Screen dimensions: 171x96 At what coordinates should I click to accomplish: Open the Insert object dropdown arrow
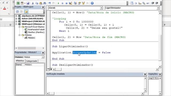pos(25,3)
